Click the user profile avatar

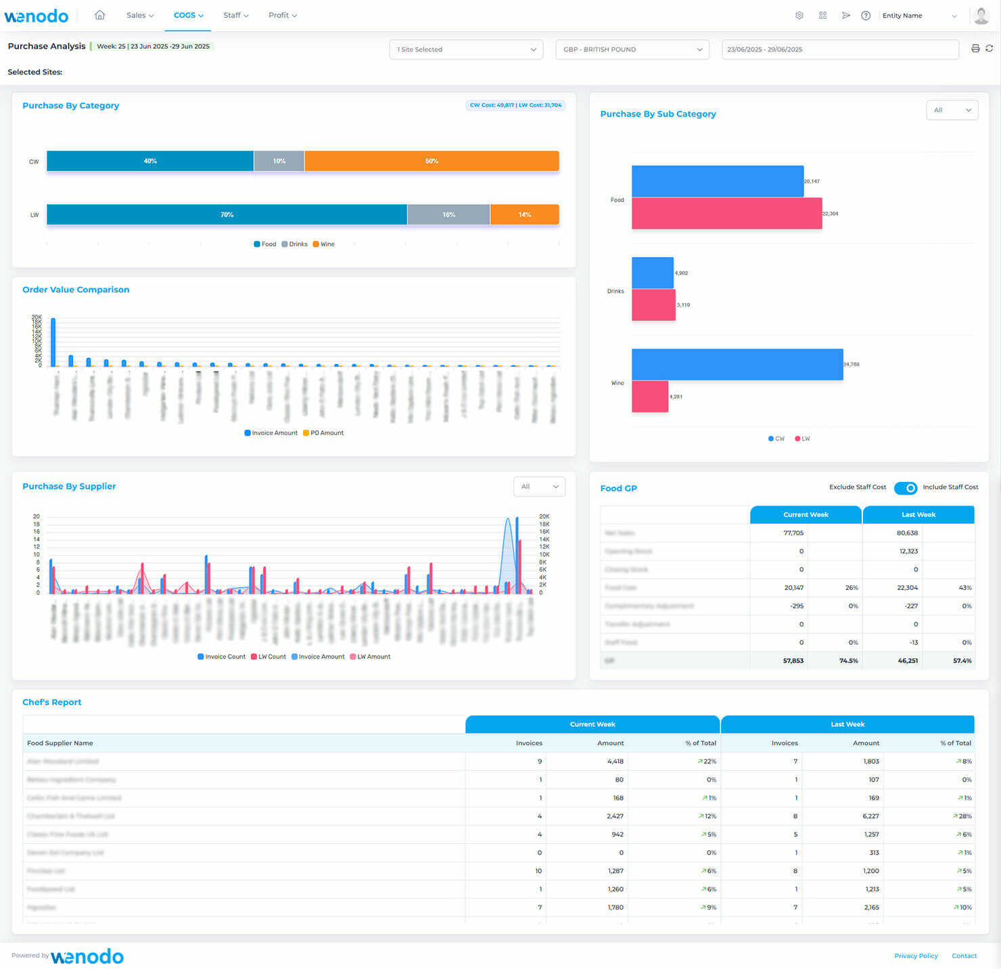point(981,15)
